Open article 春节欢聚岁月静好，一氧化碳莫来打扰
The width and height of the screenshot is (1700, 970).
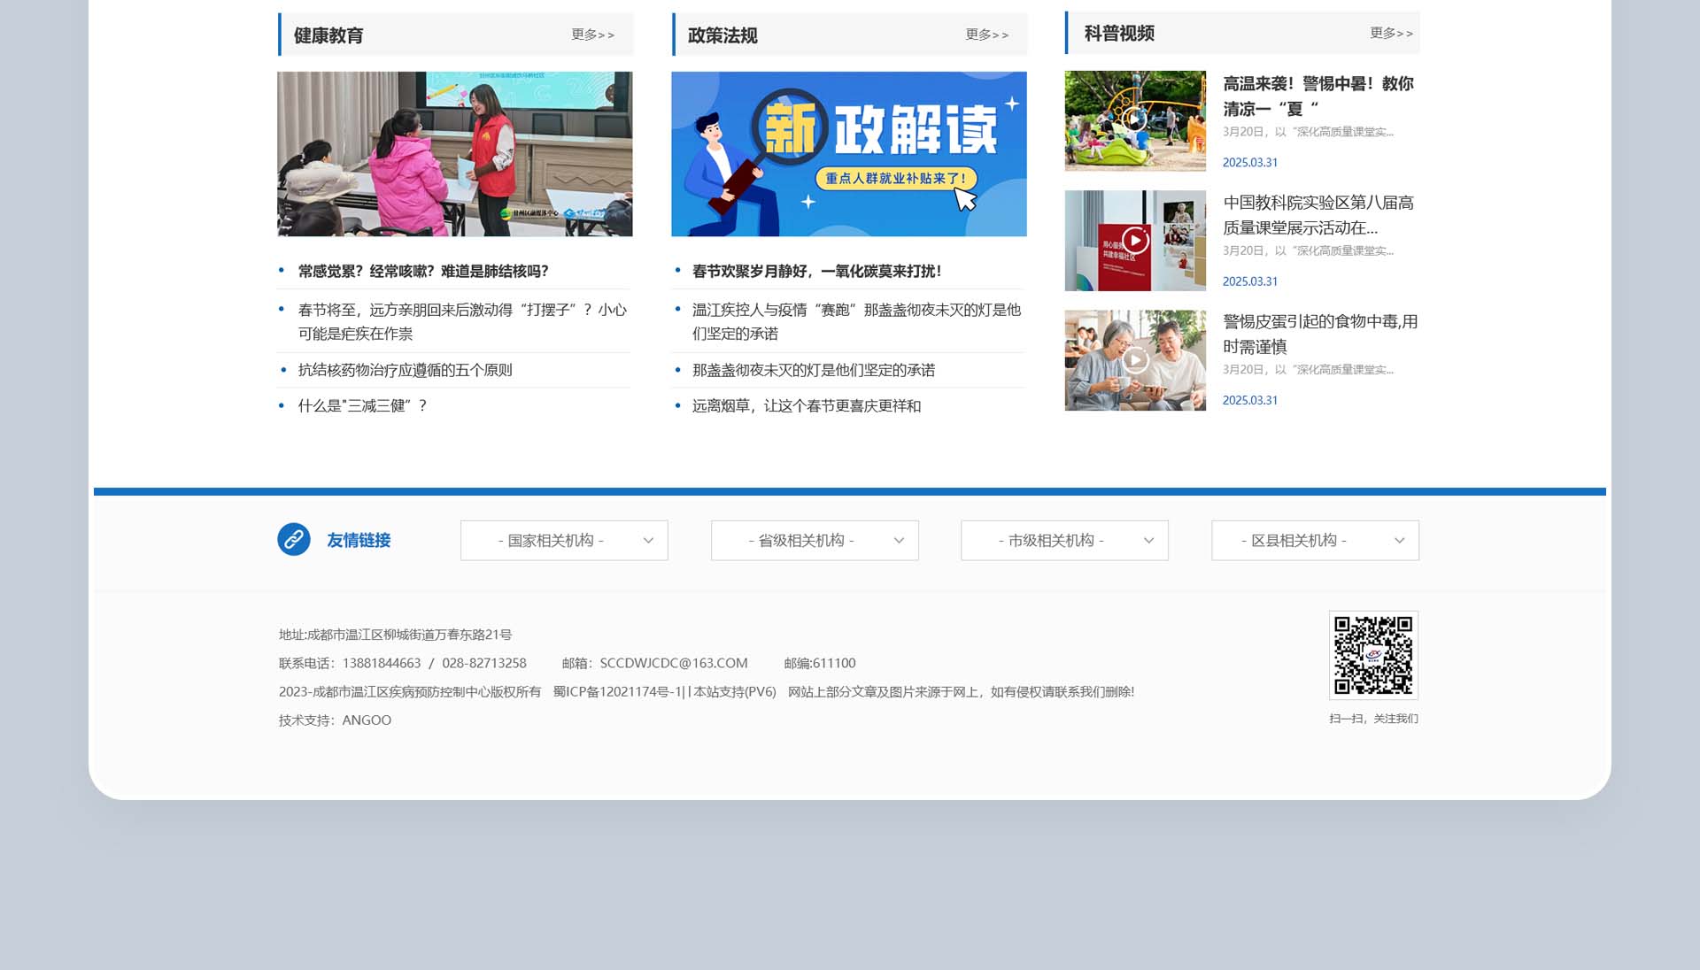816,271
